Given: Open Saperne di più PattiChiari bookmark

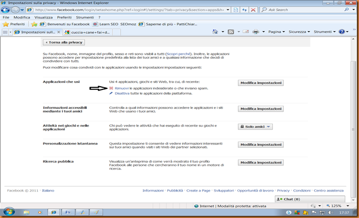Looking at the screenshot, I should [168, 24].
